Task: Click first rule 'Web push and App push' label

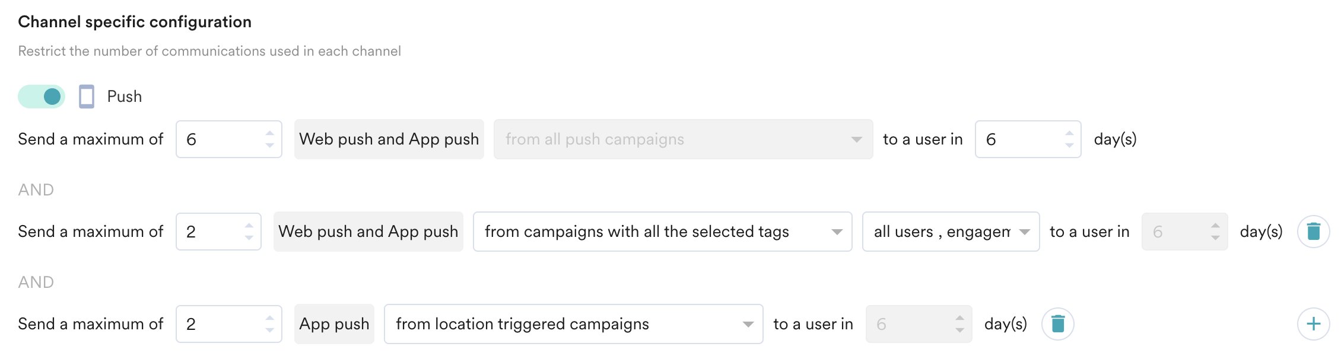Action: coord(389,139)
